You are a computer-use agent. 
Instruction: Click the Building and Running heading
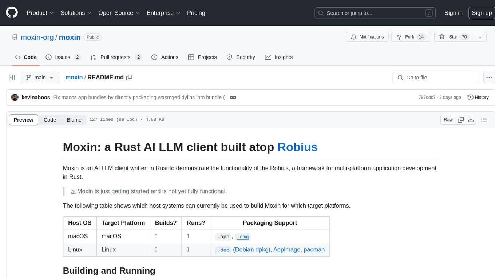(109, 271)
